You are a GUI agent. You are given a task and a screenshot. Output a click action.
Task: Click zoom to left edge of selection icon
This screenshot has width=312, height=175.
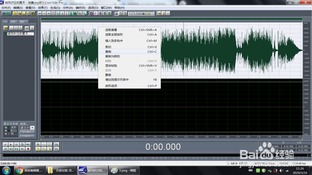point(44,149)
